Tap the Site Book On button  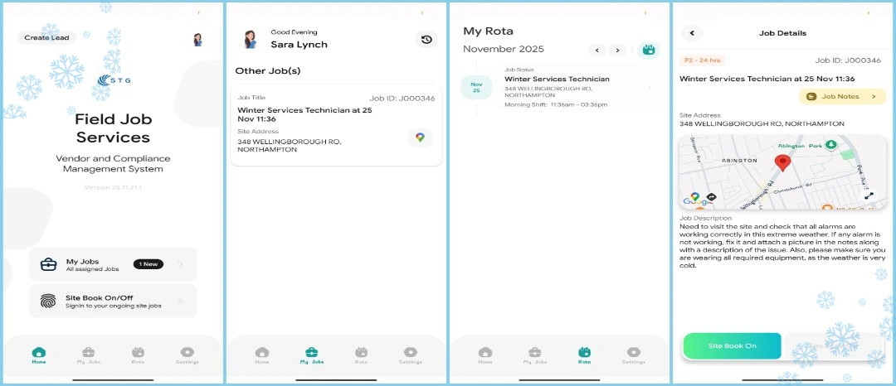click(x=732, y=345)
